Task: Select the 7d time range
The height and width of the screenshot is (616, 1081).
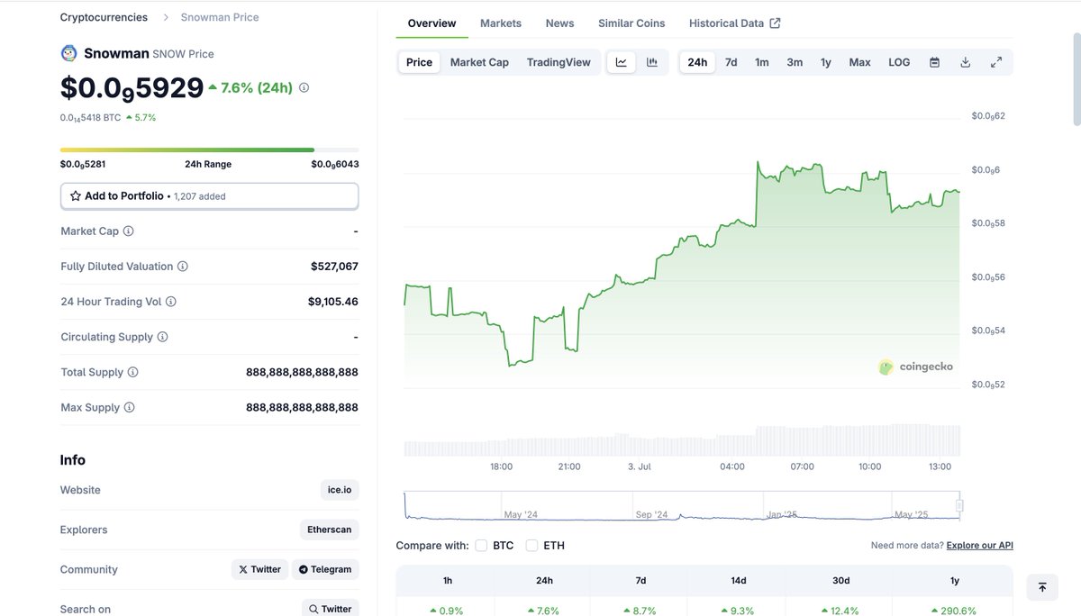Action: tap(731, 62)
